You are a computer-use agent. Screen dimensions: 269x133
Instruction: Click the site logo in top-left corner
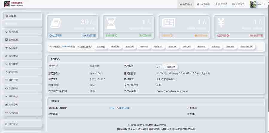(x=7, y=4)
